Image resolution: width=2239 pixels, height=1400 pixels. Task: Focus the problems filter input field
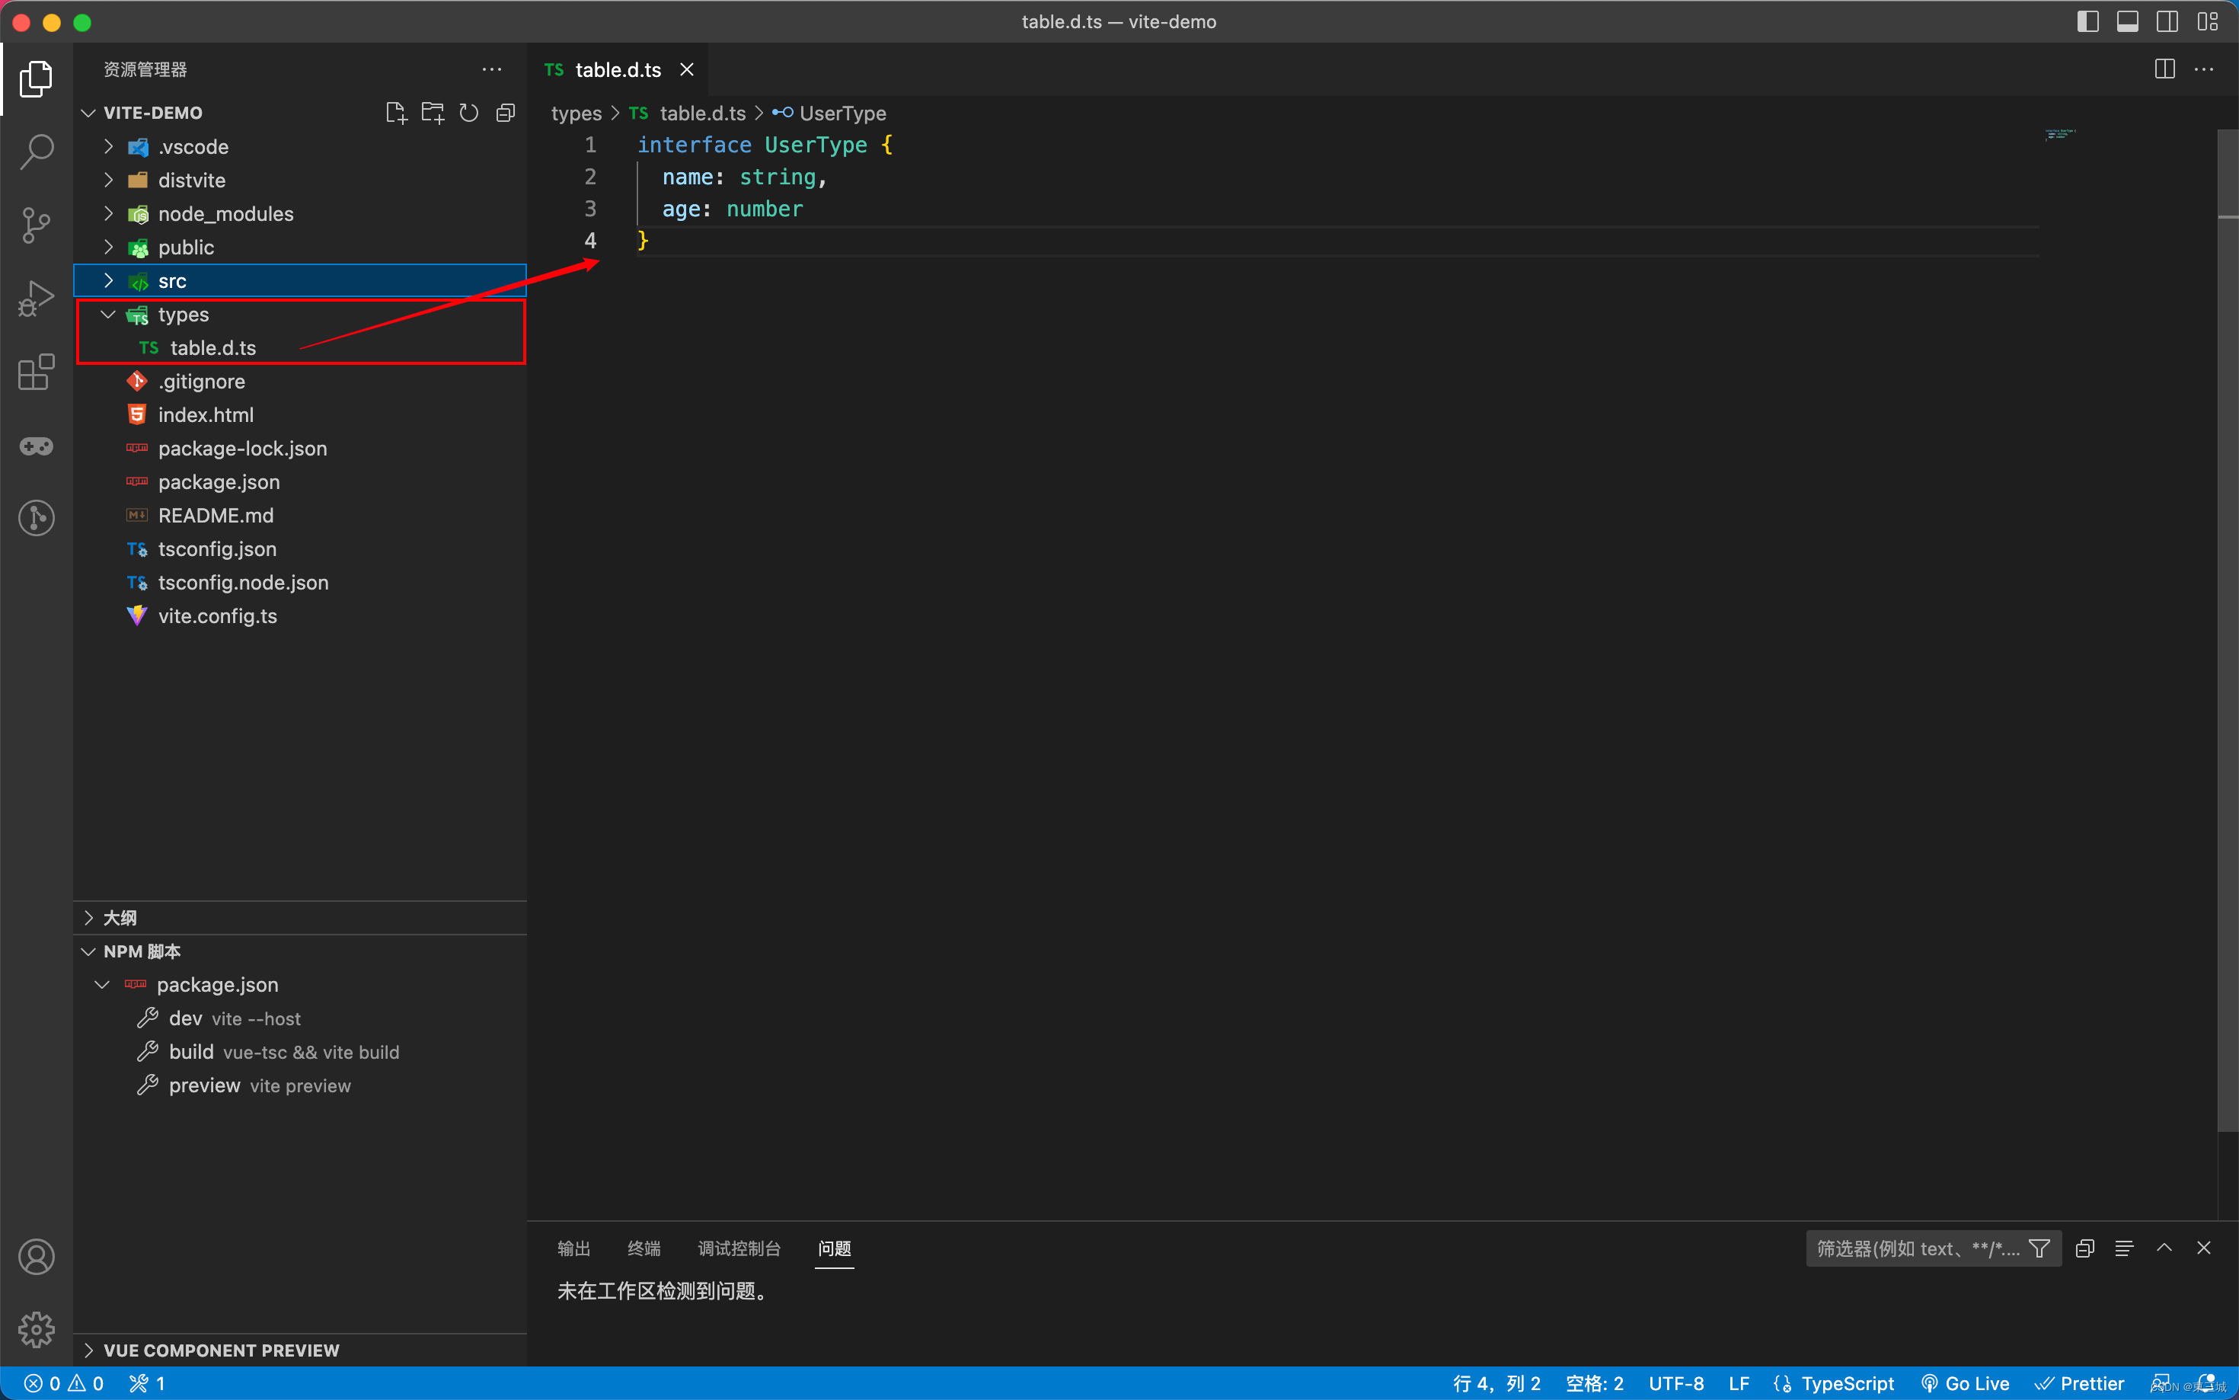click(x=1916, y=1248)
